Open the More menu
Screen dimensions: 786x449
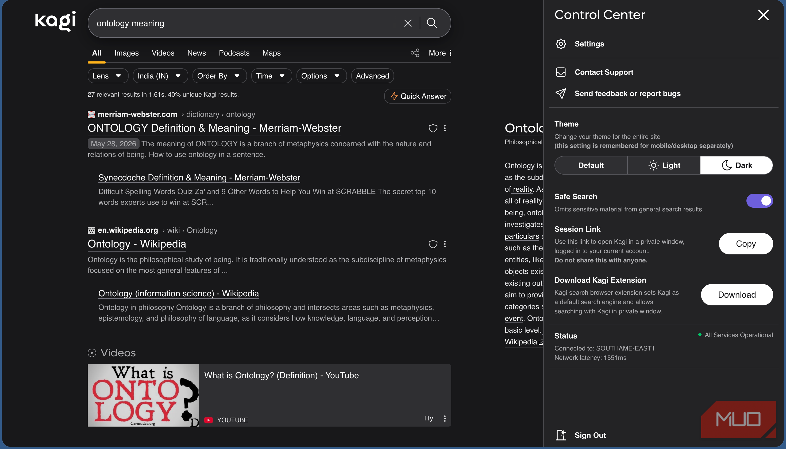[440, 53]
